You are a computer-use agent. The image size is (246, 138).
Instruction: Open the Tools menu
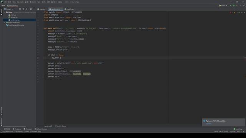click(x=43, y=2)
